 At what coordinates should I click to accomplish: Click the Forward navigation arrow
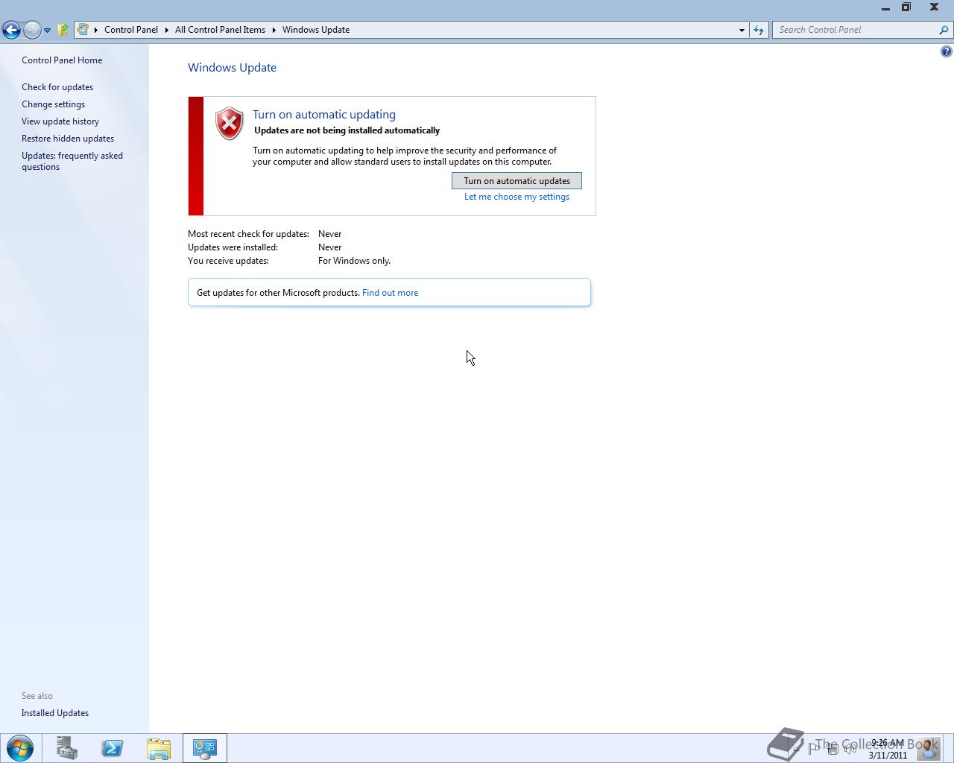pyautogui.click(x=32, y=30)
